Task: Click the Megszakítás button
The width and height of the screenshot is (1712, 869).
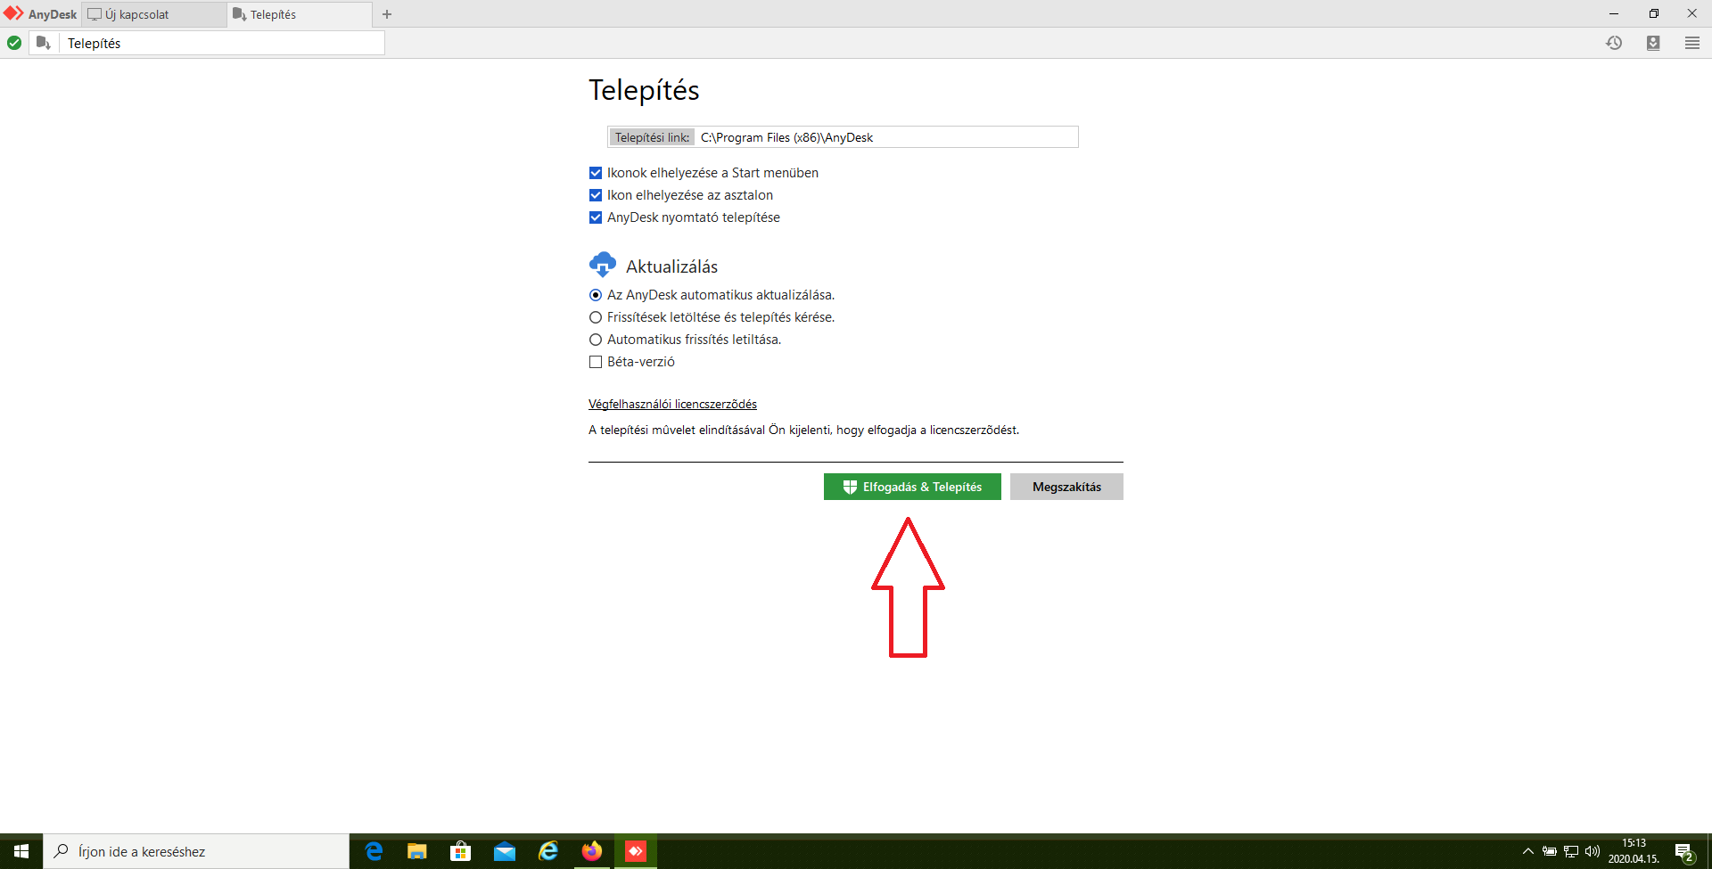Action: [1066, 487]
